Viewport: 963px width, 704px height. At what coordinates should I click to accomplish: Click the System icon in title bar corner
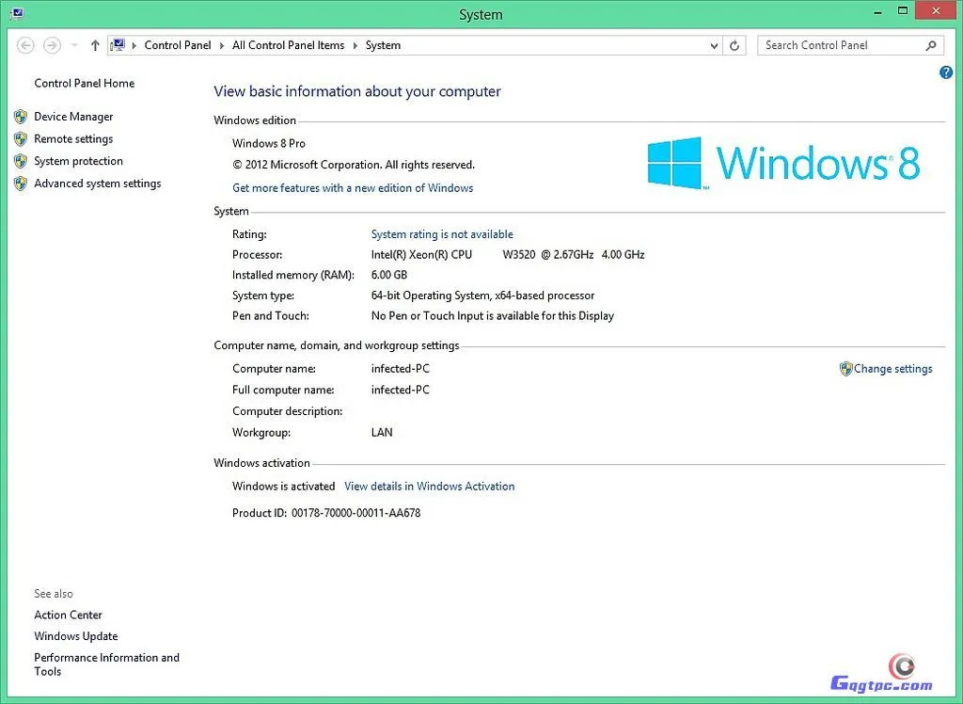17,14
